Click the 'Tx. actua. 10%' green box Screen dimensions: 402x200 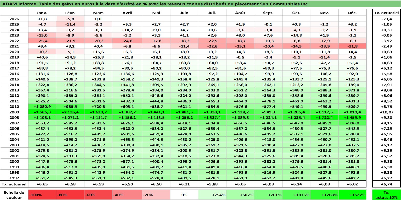click(386, 195)
